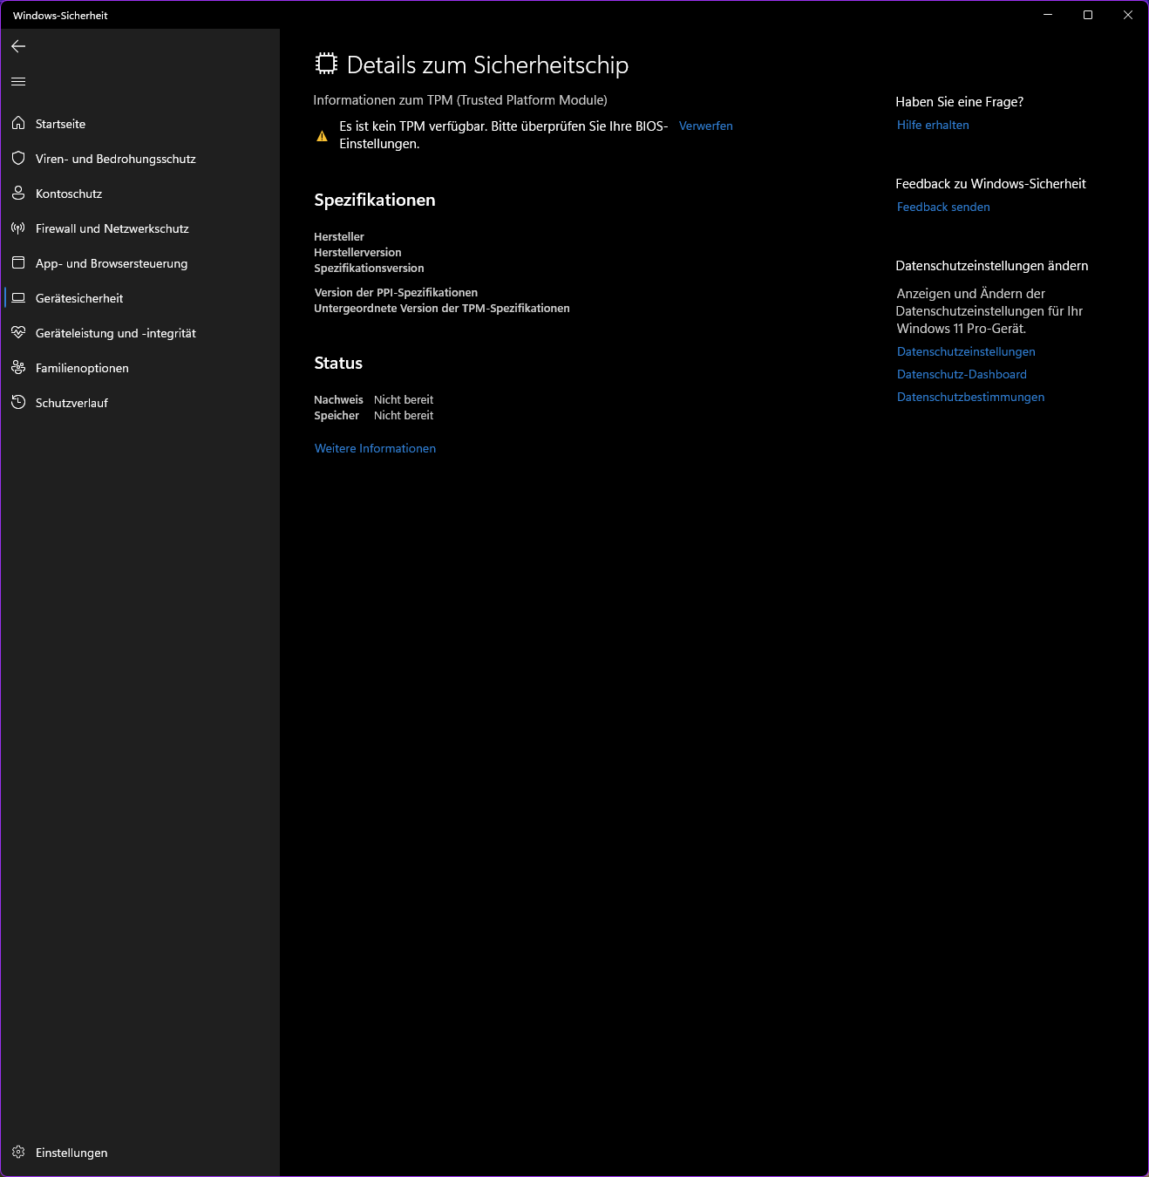Select the Informationen zum TPM subtitle

pyautogui.click(x=460, y=100)
